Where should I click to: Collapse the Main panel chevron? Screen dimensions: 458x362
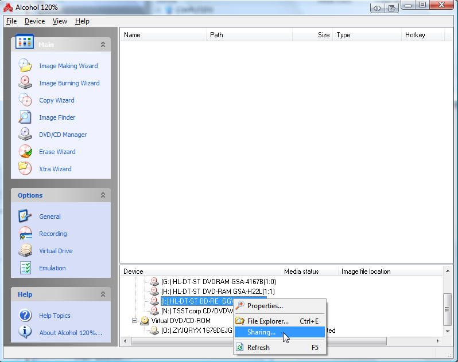click(x=103, y=44)
